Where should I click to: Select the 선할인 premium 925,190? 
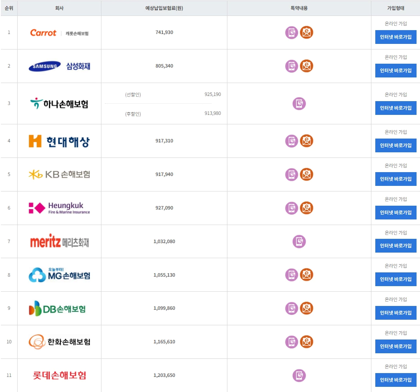pos(213,94)
